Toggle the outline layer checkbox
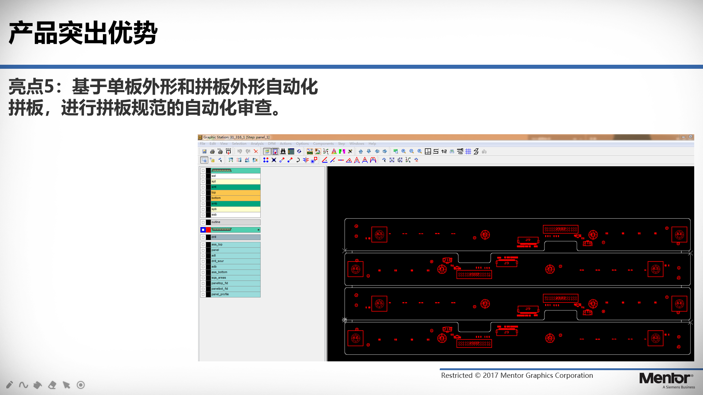The image size is (703, 395). tap(203, 222)
